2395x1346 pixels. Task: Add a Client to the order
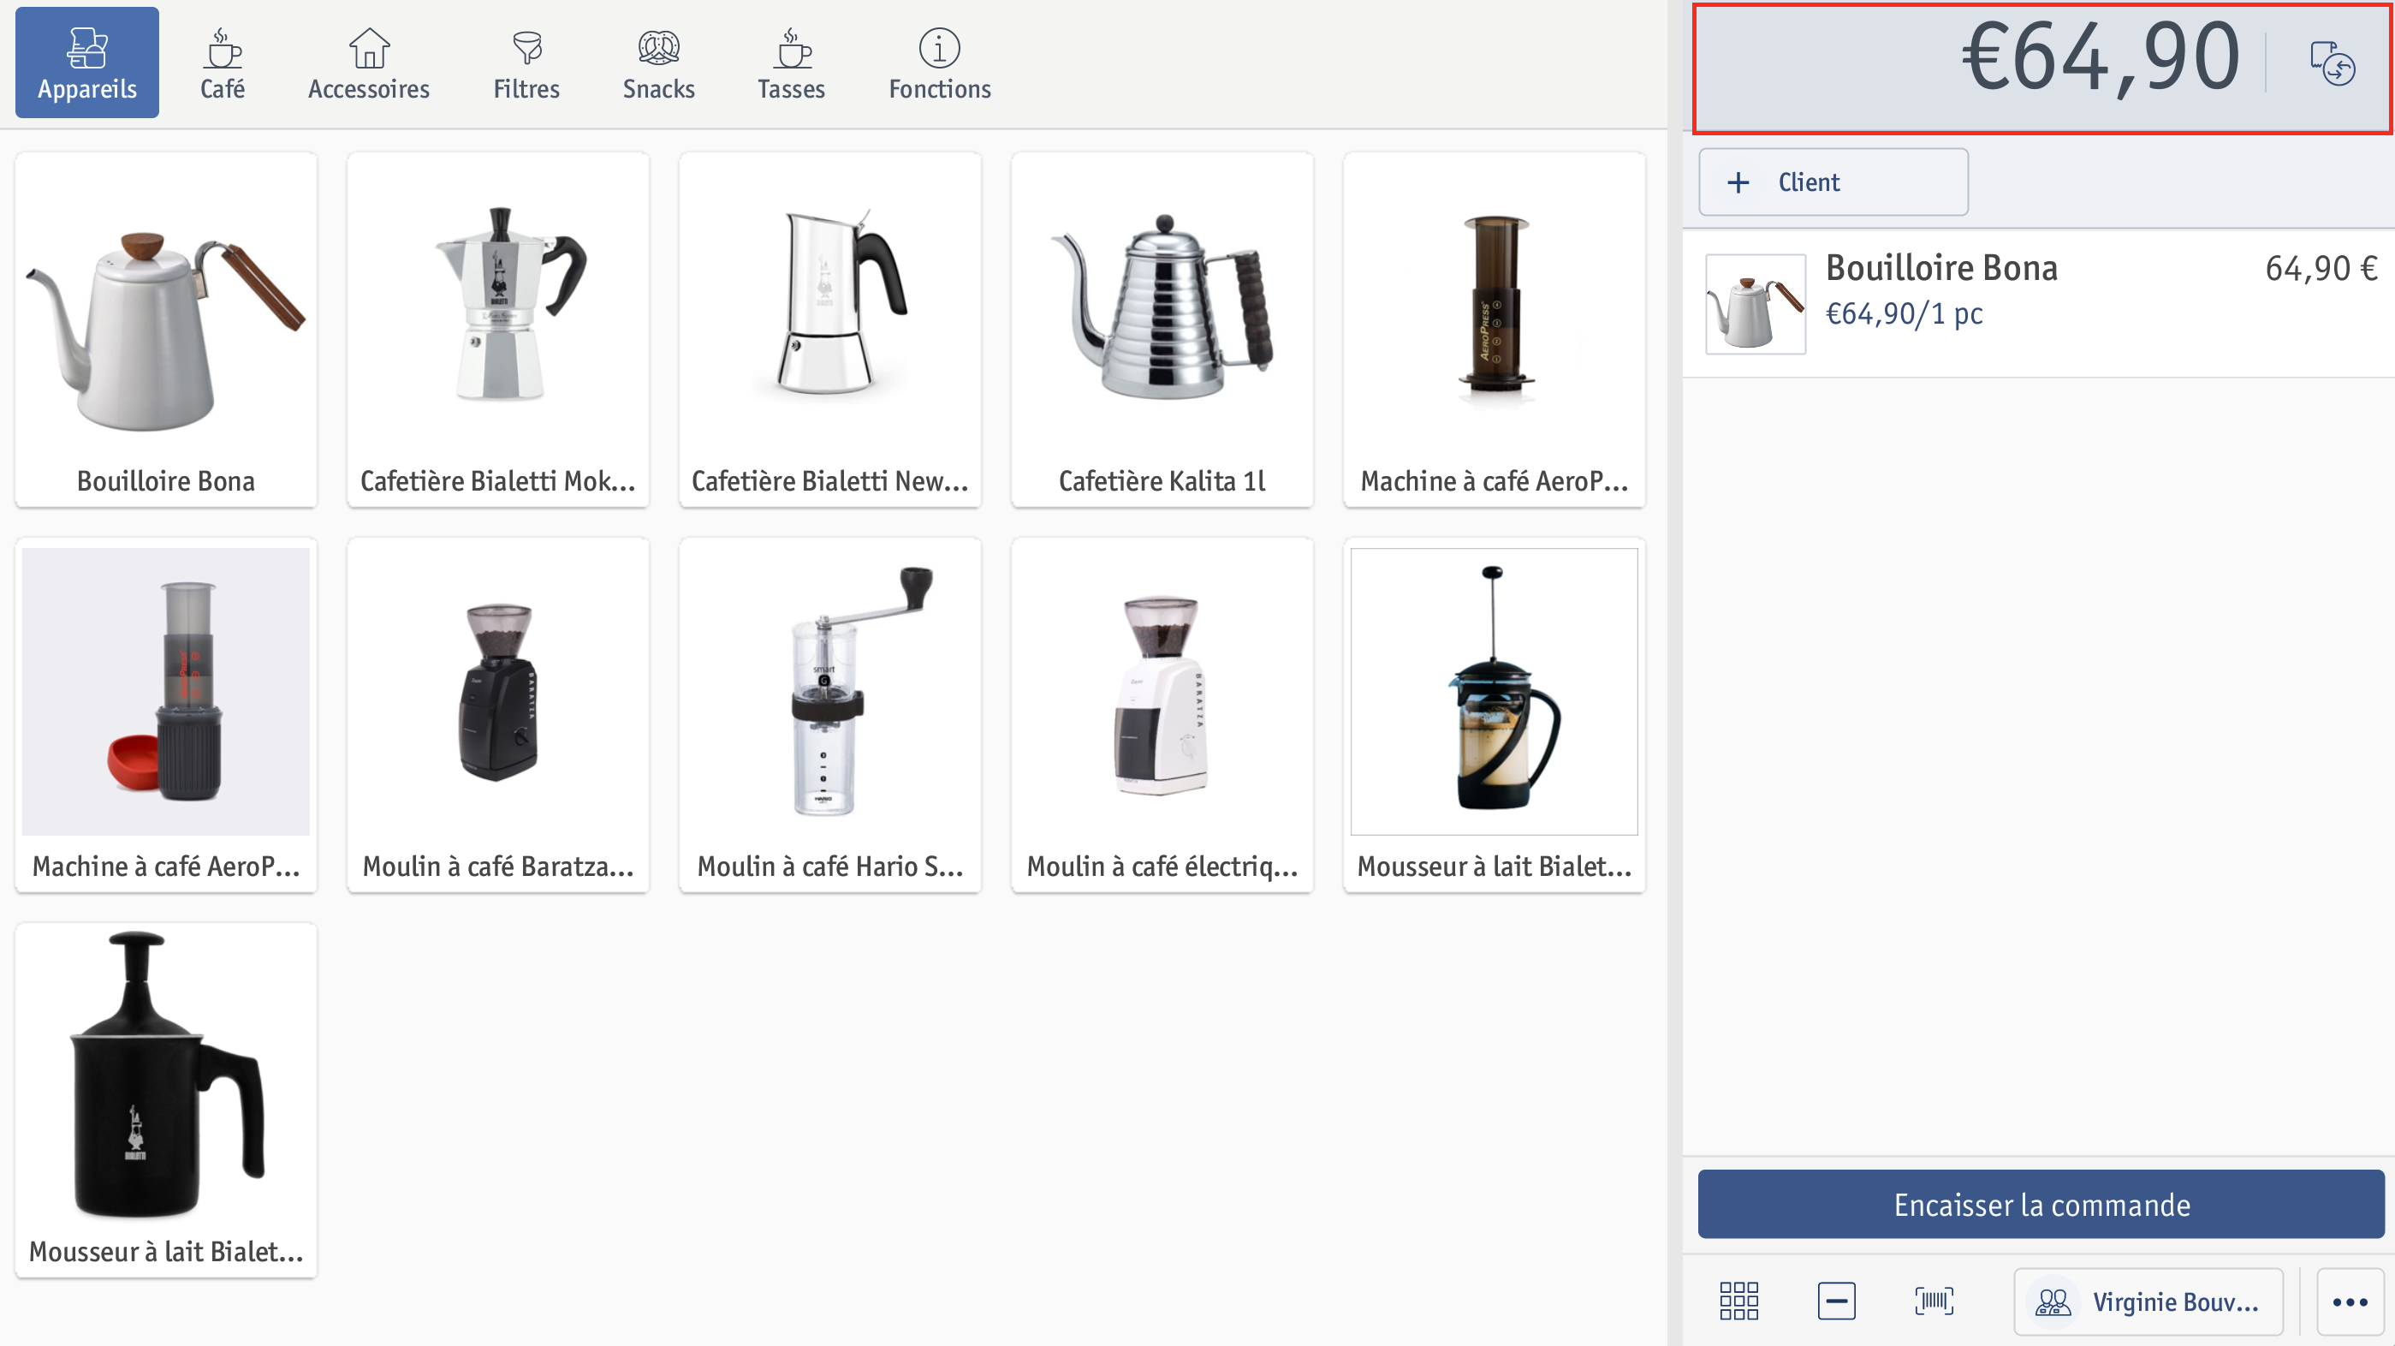coord(1833,182)
